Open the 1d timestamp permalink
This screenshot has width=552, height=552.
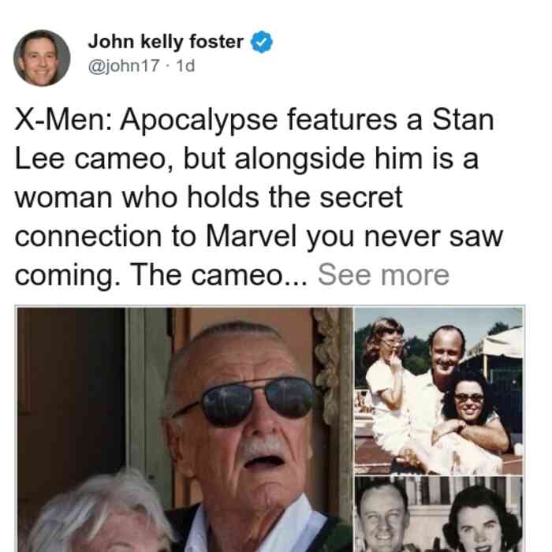click(185, 65)
